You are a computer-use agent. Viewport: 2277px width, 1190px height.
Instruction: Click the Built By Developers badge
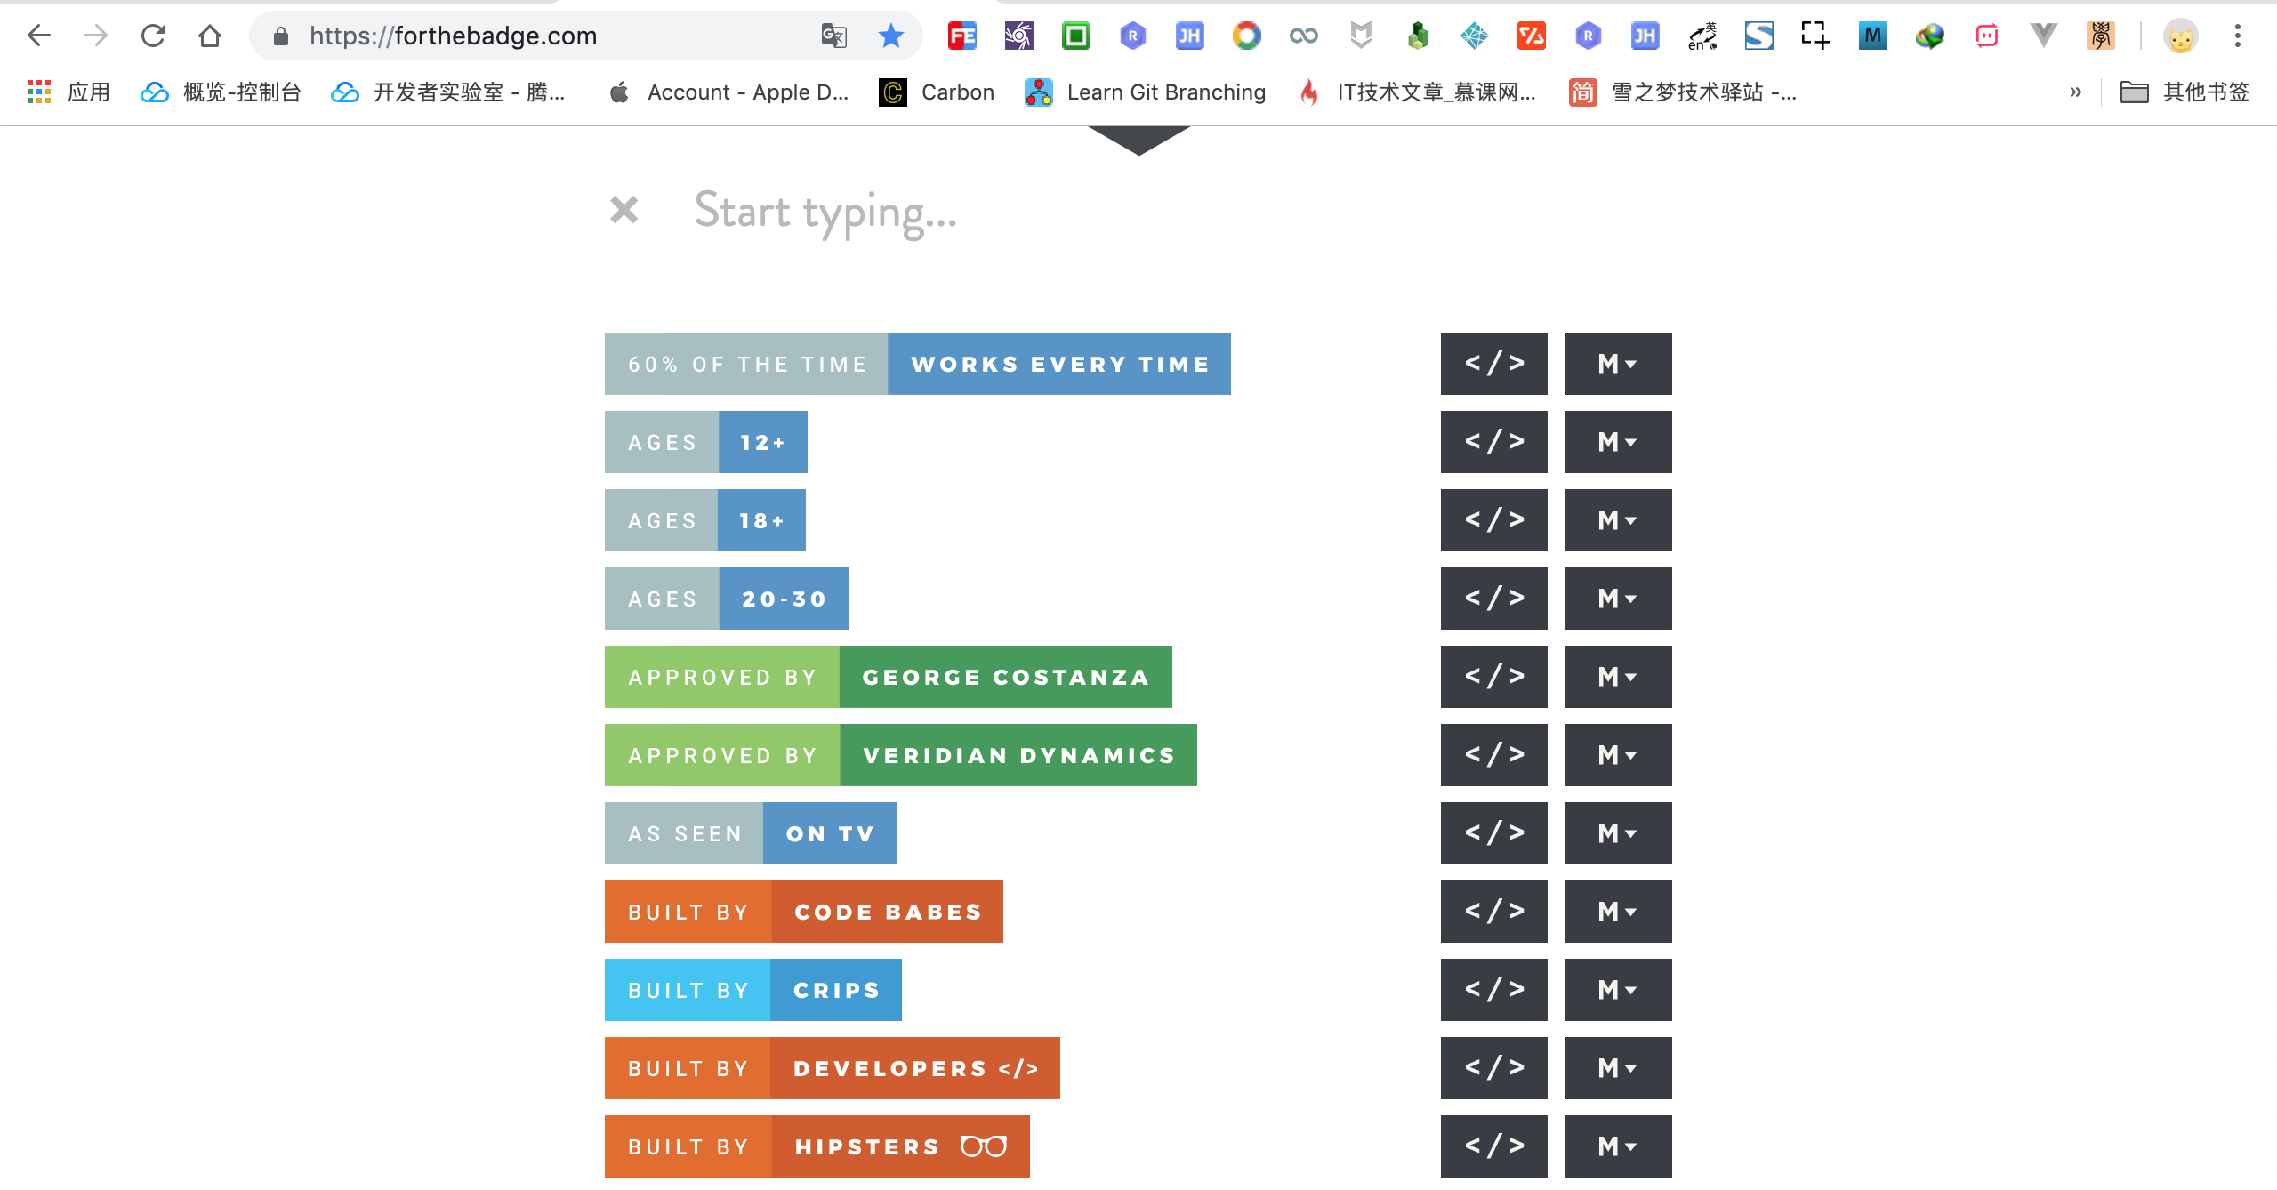[832, 1068]
